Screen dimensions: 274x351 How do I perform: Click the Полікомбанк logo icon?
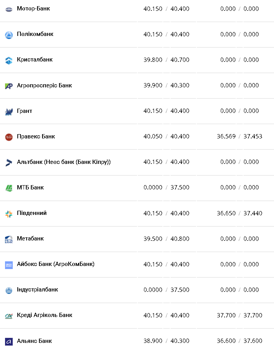click(x=9, y=35)
